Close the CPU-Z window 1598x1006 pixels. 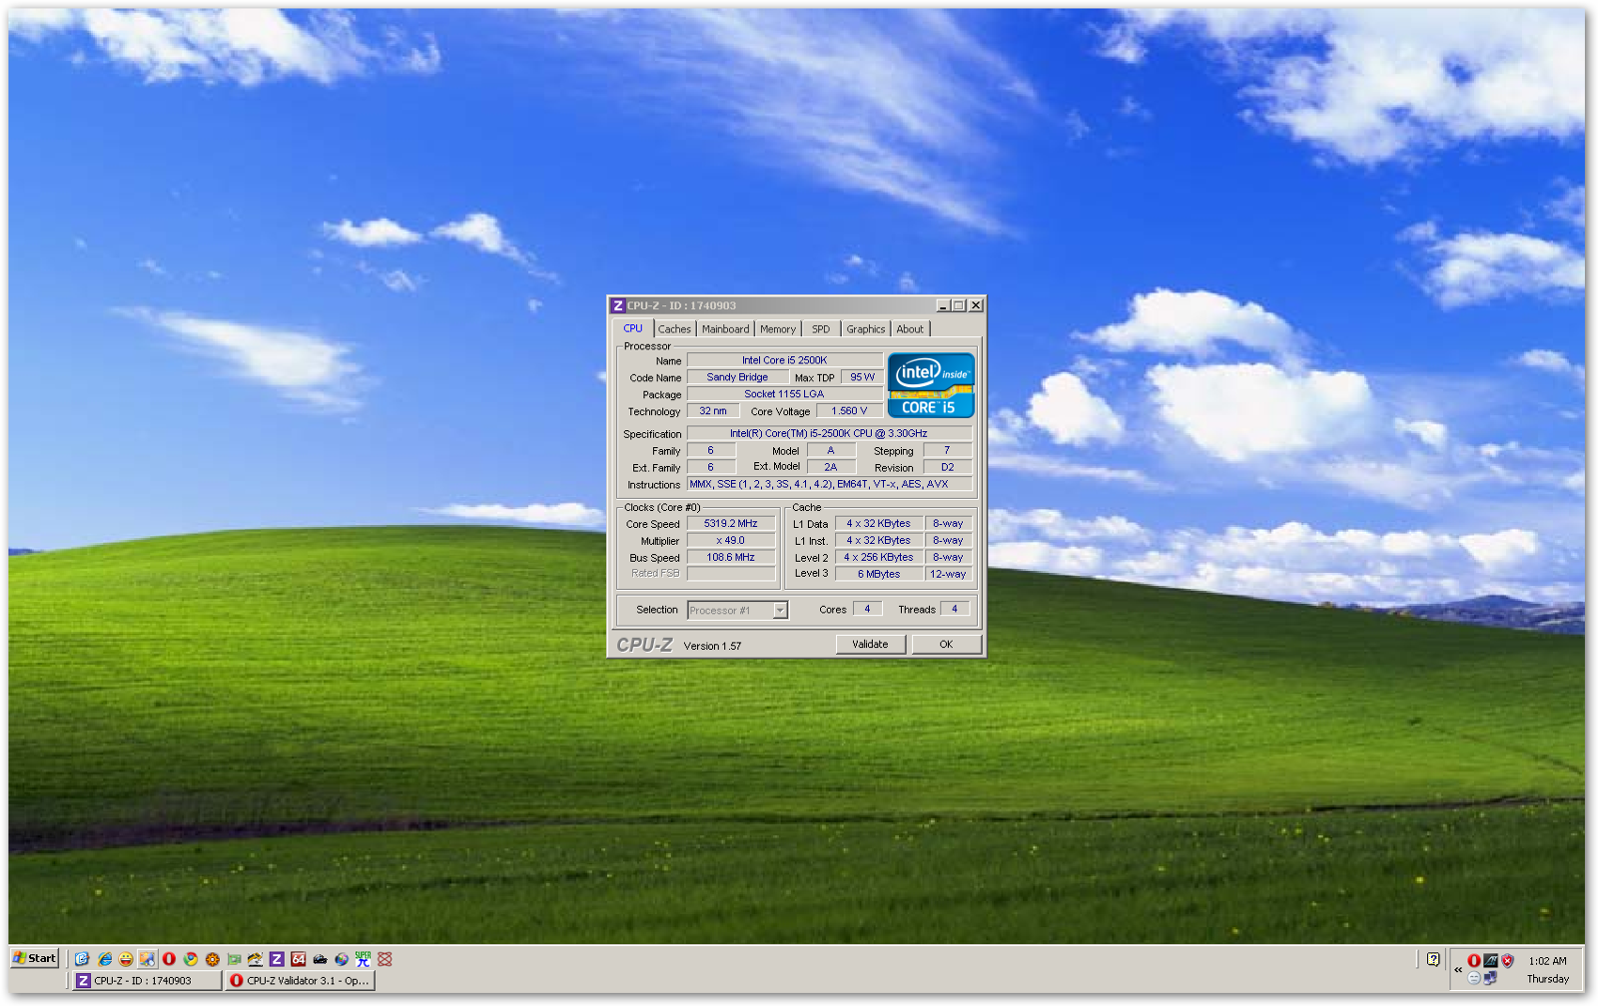(976, 305)
